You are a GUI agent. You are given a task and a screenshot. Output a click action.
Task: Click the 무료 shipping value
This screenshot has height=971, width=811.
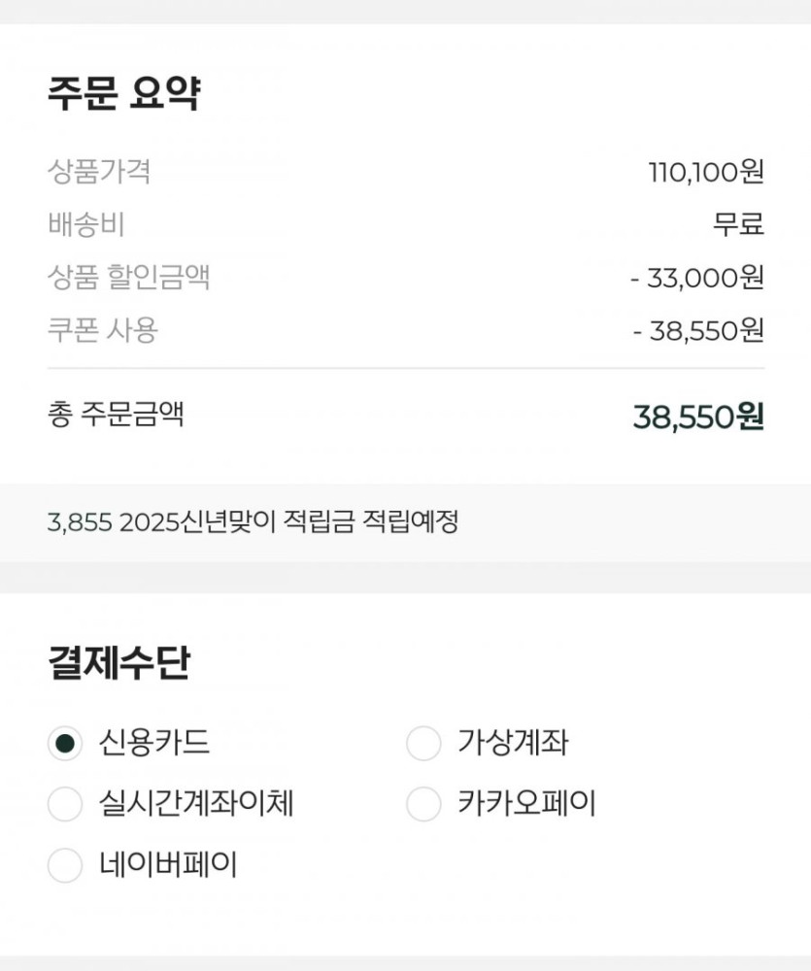[738, 225]
